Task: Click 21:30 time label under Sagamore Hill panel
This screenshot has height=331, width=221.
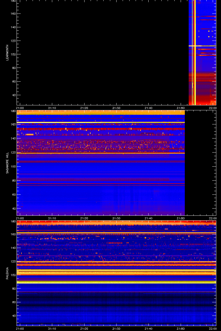Action: click(117, 218)
